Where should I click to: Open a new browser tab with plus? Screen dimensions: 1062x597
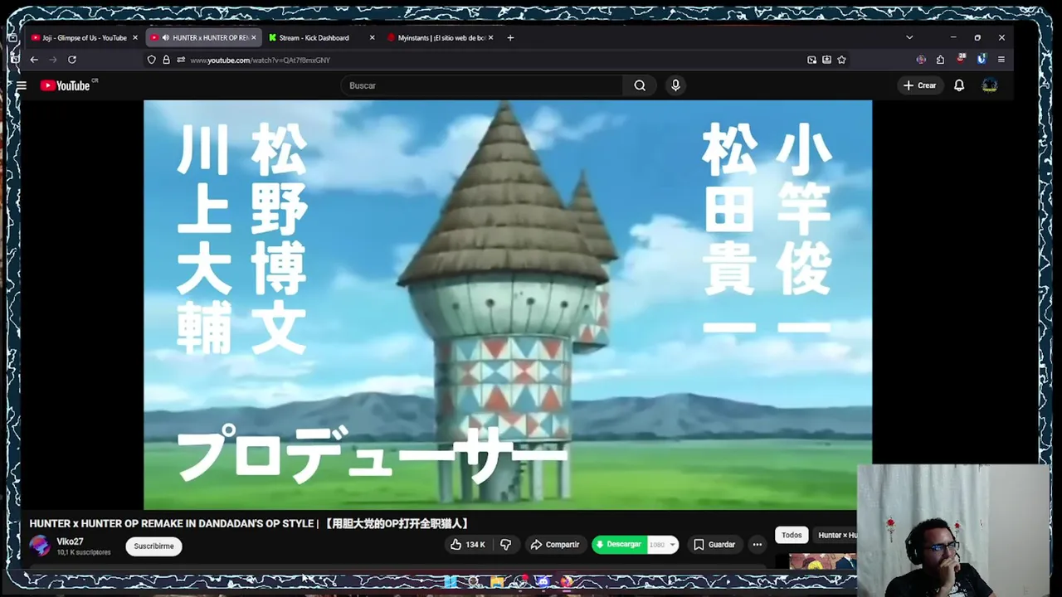(510, 37)
